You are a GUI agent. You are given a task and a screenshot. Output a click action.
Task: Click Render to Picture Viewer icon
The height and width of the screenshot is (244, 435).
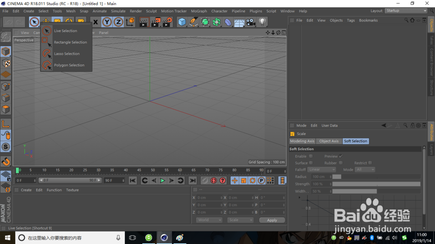[x=155, y=22]
